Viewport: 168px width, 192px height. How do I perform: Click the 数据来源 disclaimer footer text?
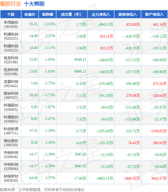[42, 190]
